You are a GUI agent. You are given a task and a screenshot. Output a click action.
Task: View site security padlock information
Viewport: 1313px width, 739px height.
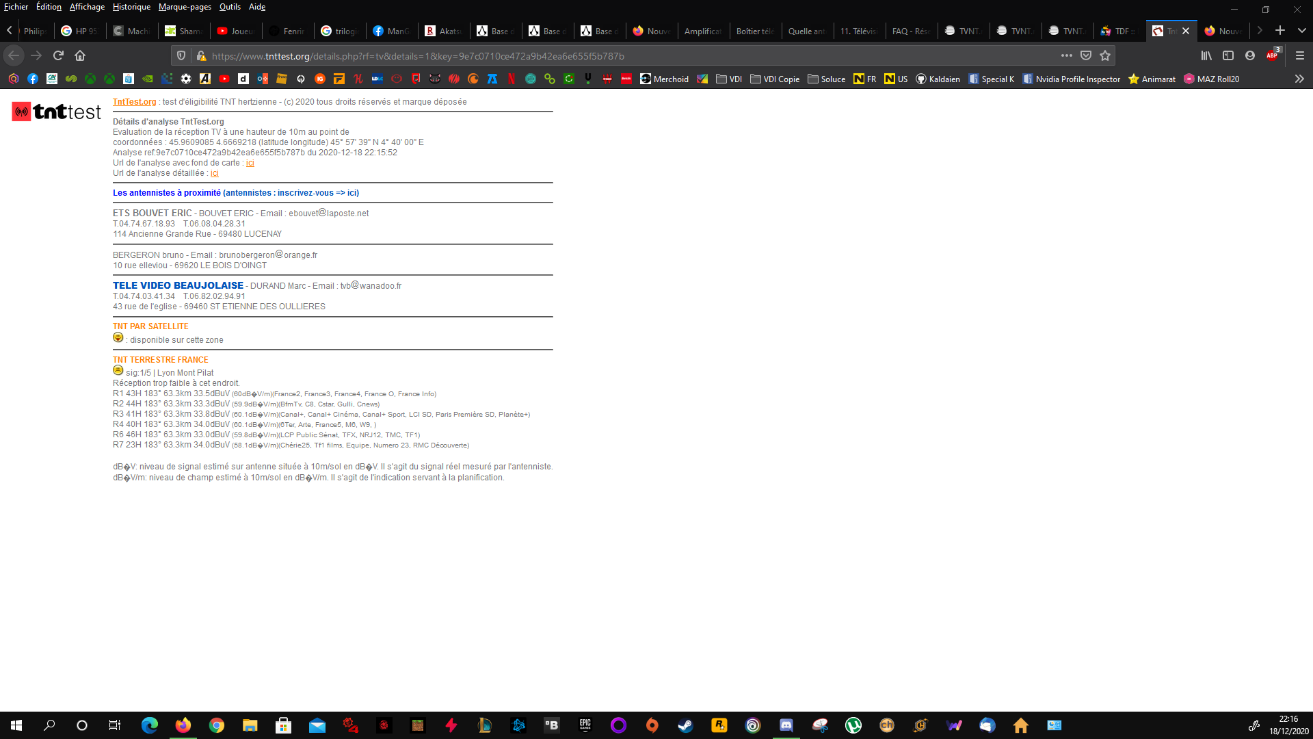(x=201, y=55)
